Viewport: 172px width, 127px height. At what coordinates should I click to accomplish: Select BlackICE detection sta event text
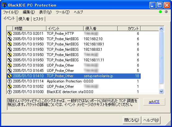point(65,92)
